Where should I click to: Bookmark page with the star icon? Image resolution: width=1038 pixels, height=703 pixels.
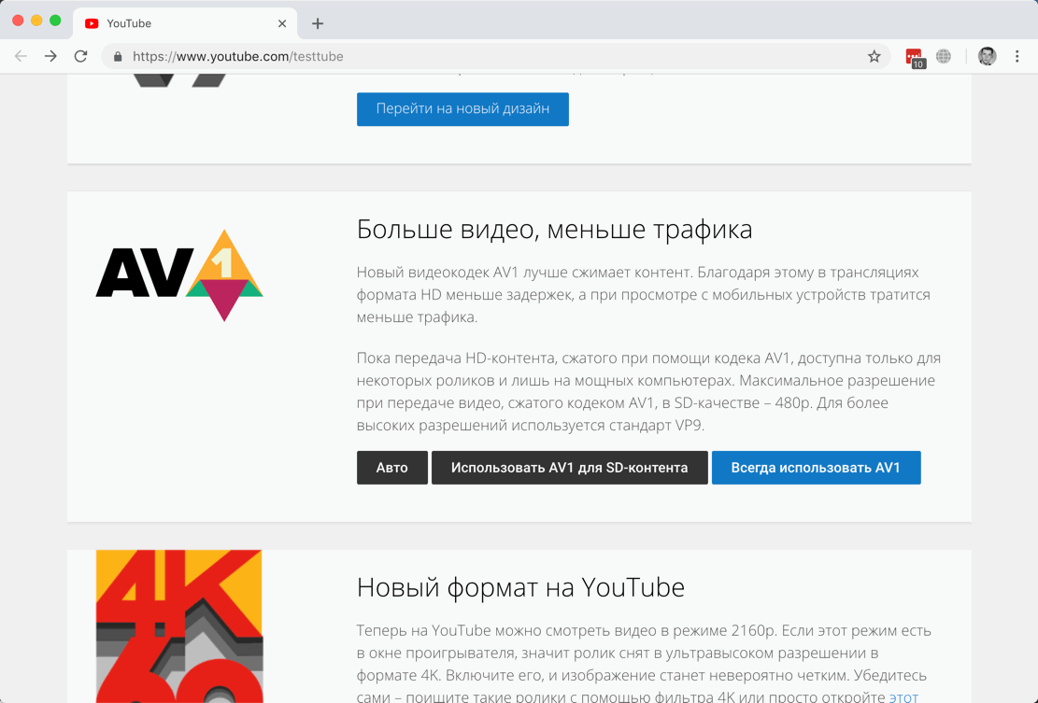click(x=874, y=56)
